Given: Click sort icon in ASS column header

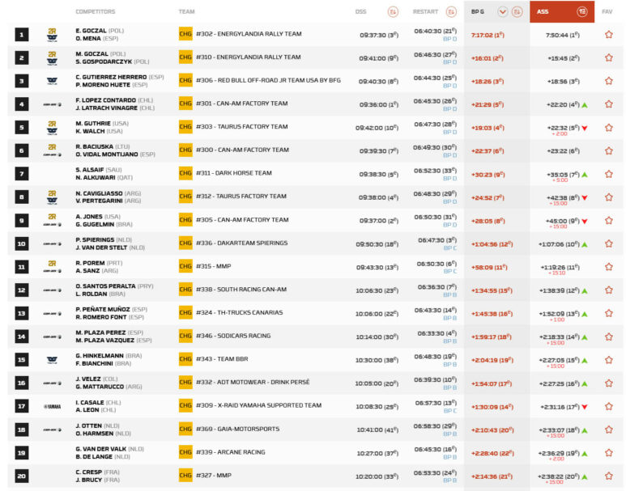Looking at the screenshot, I should pos(581,11).
